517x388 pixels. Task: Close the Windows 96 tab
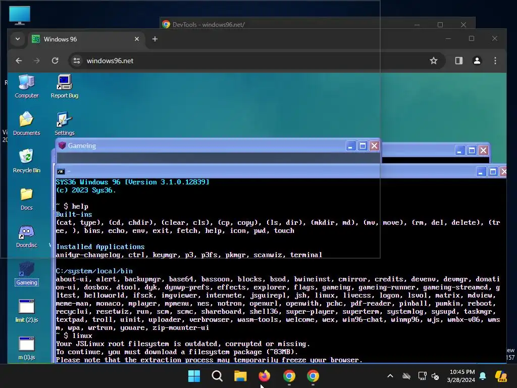(x=137, y=39)
